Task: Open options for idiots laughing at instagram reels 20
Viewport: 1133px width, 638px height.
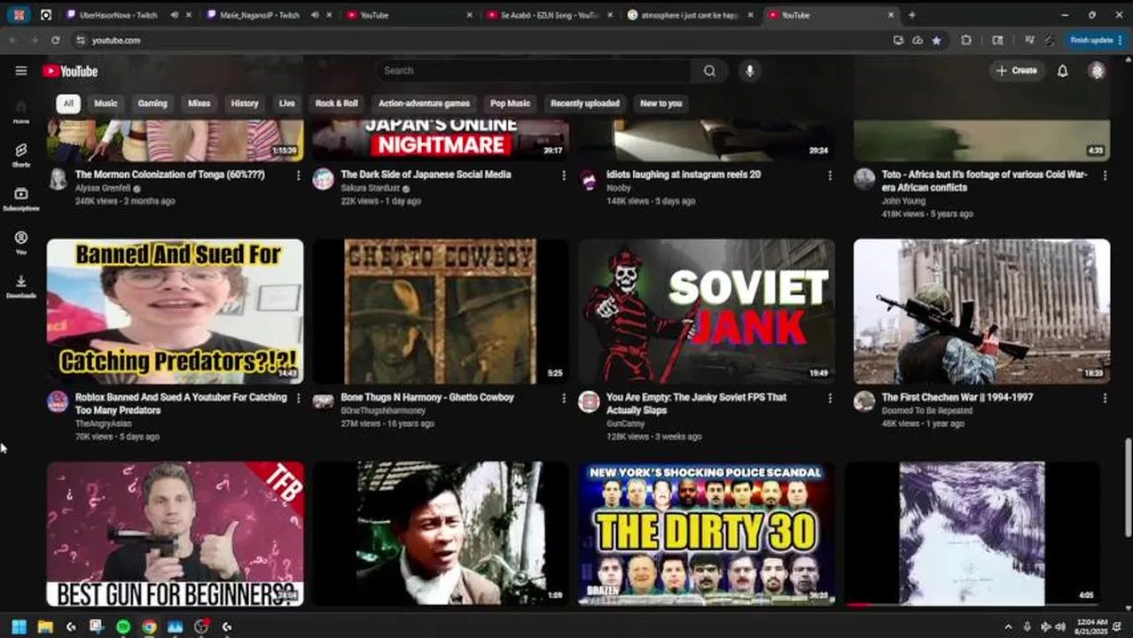Action: [830, 175]
